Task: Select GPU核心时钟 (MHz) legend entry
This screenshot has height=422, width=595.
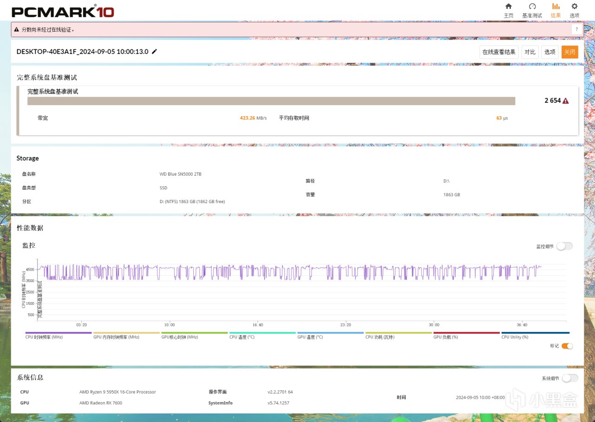Action: pyautogui.click(x=194, y=335)
